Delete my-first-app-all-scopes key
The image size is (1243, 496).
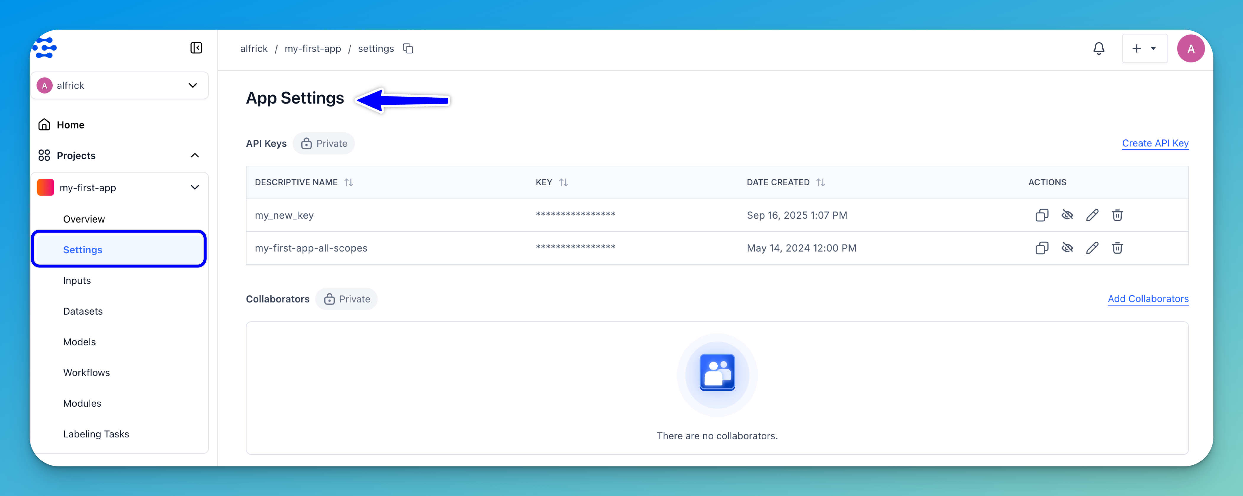(x=1117, y=248)
